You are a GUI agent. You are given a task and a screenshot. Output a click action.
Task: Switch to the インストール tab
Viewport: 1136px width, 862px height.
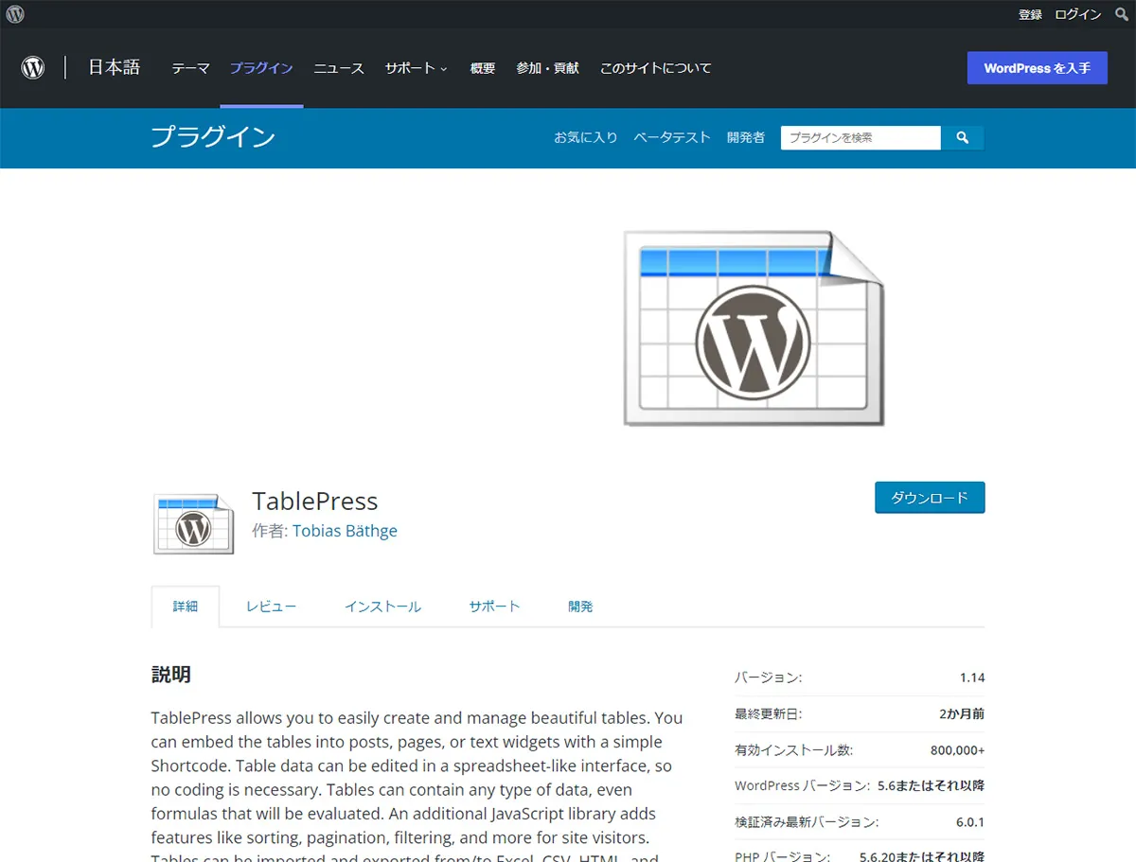[382, 607]
